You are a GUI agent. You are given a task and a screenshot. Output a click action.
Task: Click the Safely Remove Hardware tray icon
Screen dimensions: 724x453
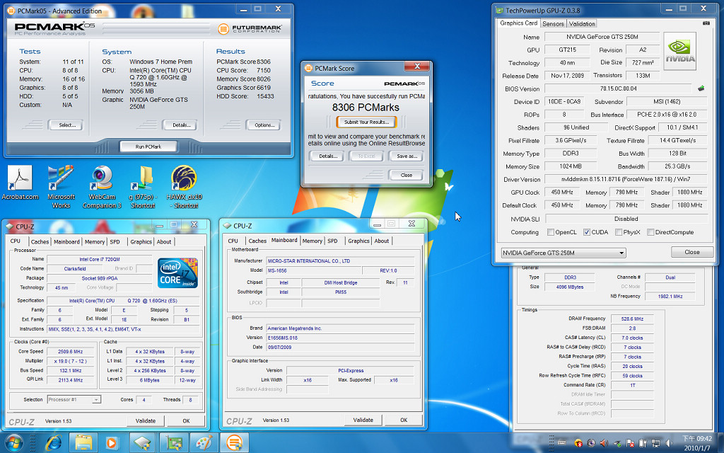pos(617,443)
